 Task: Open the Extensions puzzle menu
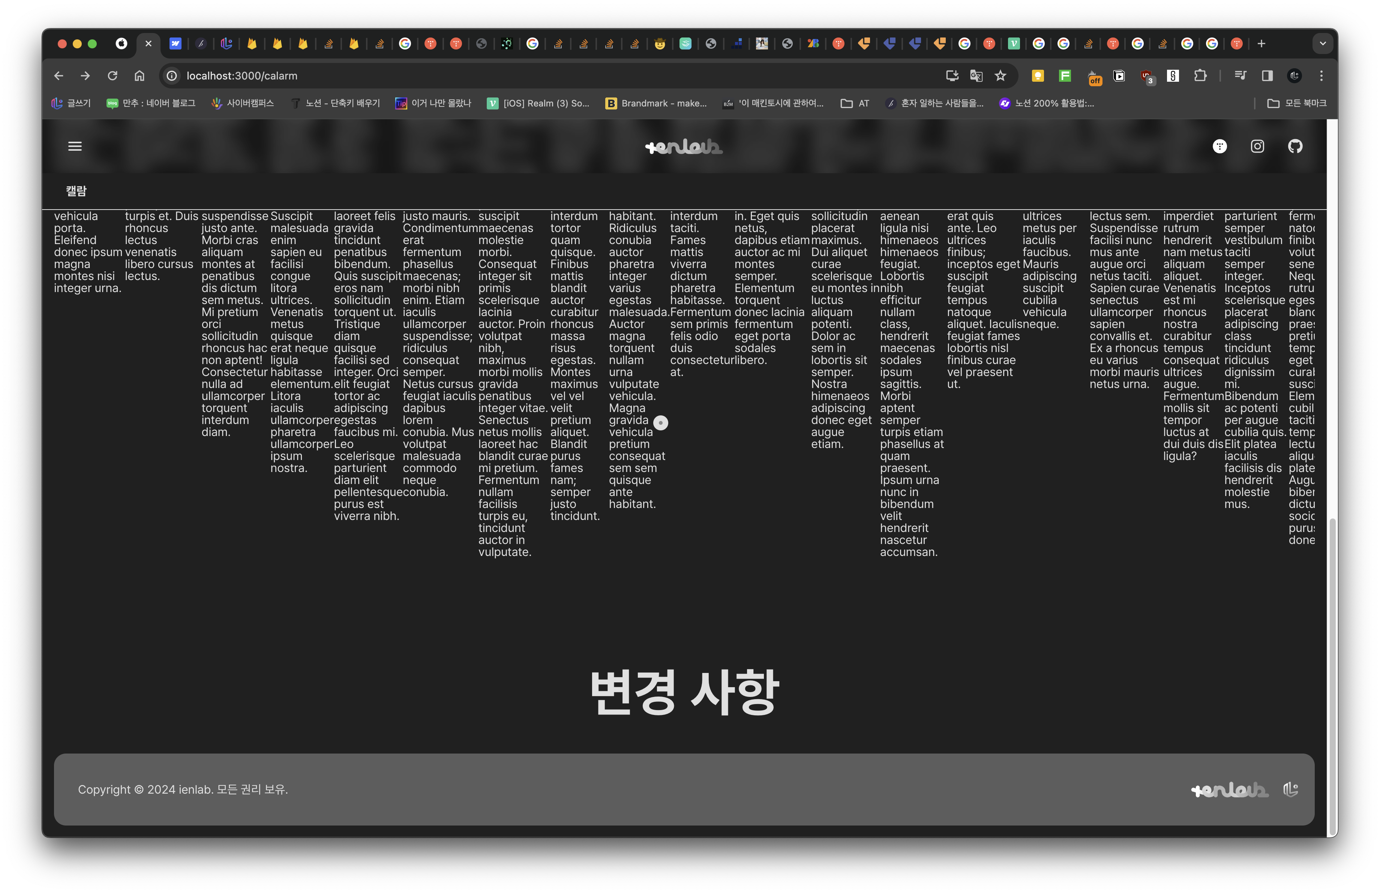tap(1200, 76)
